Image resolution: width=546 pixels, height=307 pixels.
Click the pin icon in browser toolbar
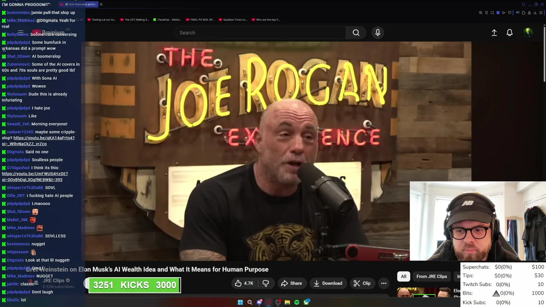[486, 13]
